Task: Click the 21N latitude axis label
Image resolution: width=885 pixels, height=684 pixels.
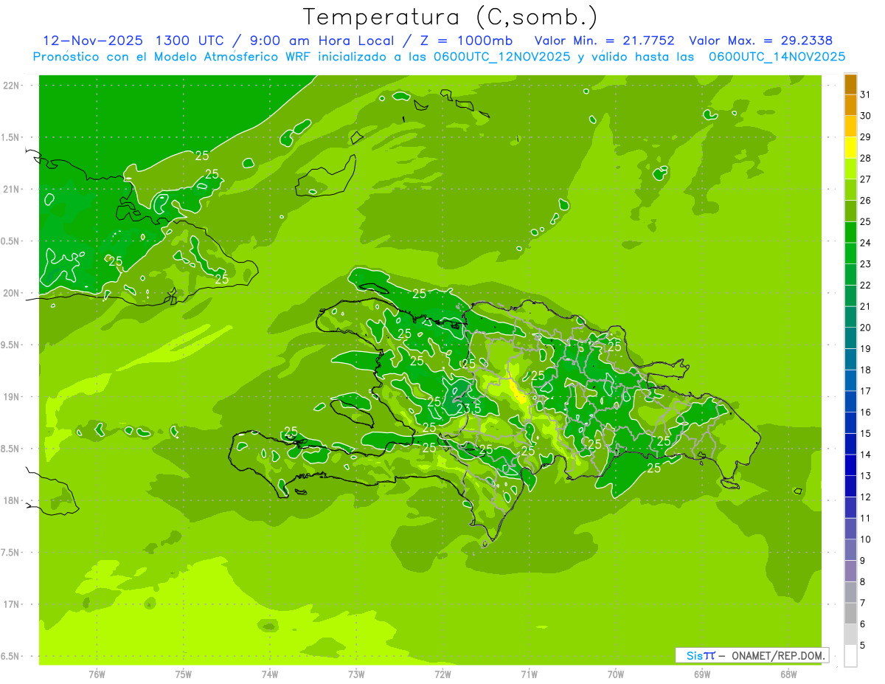Action: [x=13, y=189]
